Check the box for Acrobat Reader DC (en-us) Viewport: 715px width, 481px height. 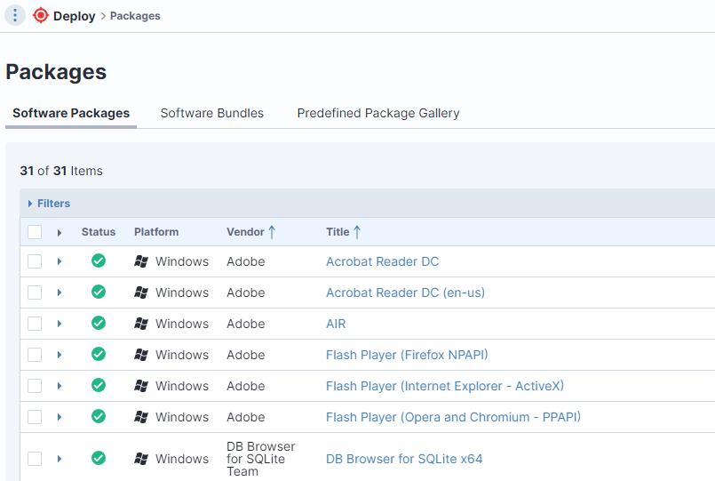[35, 293]
